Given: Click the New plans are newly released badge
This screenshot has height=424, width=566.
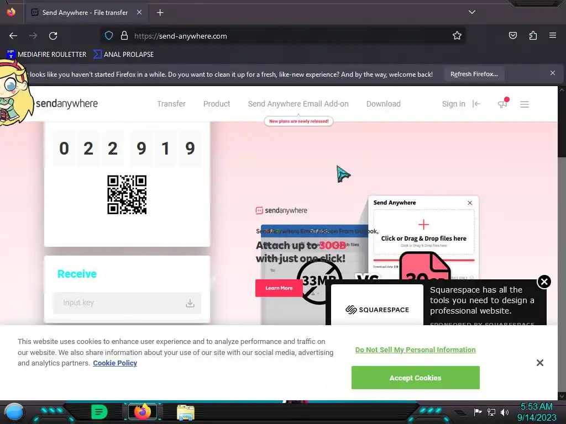Looking at the screenshot, I should click(298, 121).
